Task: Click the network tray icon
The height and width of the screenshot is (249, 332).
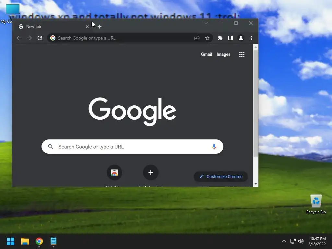Action: pos(293,241)
